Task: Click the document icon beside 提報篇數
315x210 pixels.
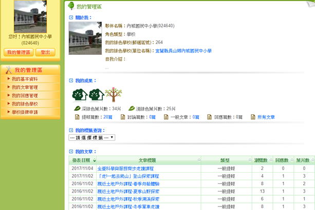Action: [77, 117]
